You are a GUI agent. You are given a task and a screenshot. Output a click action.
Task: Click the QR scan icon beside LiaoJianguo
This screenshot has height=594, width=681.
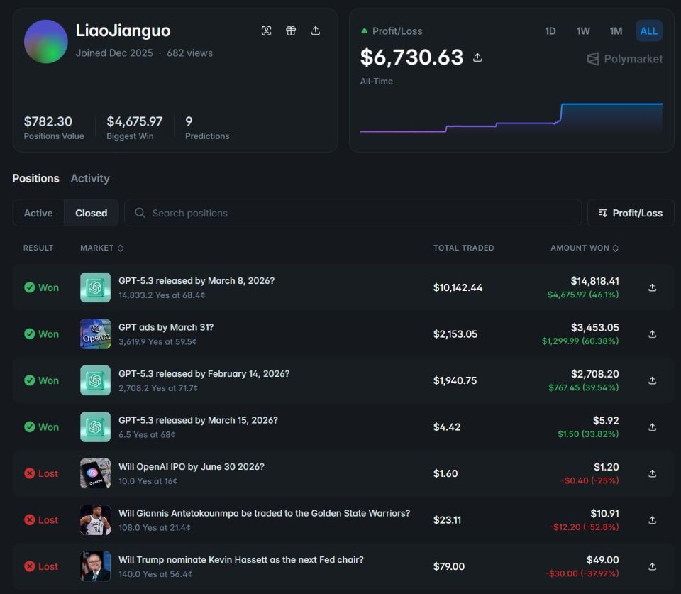tap(266, 31)
